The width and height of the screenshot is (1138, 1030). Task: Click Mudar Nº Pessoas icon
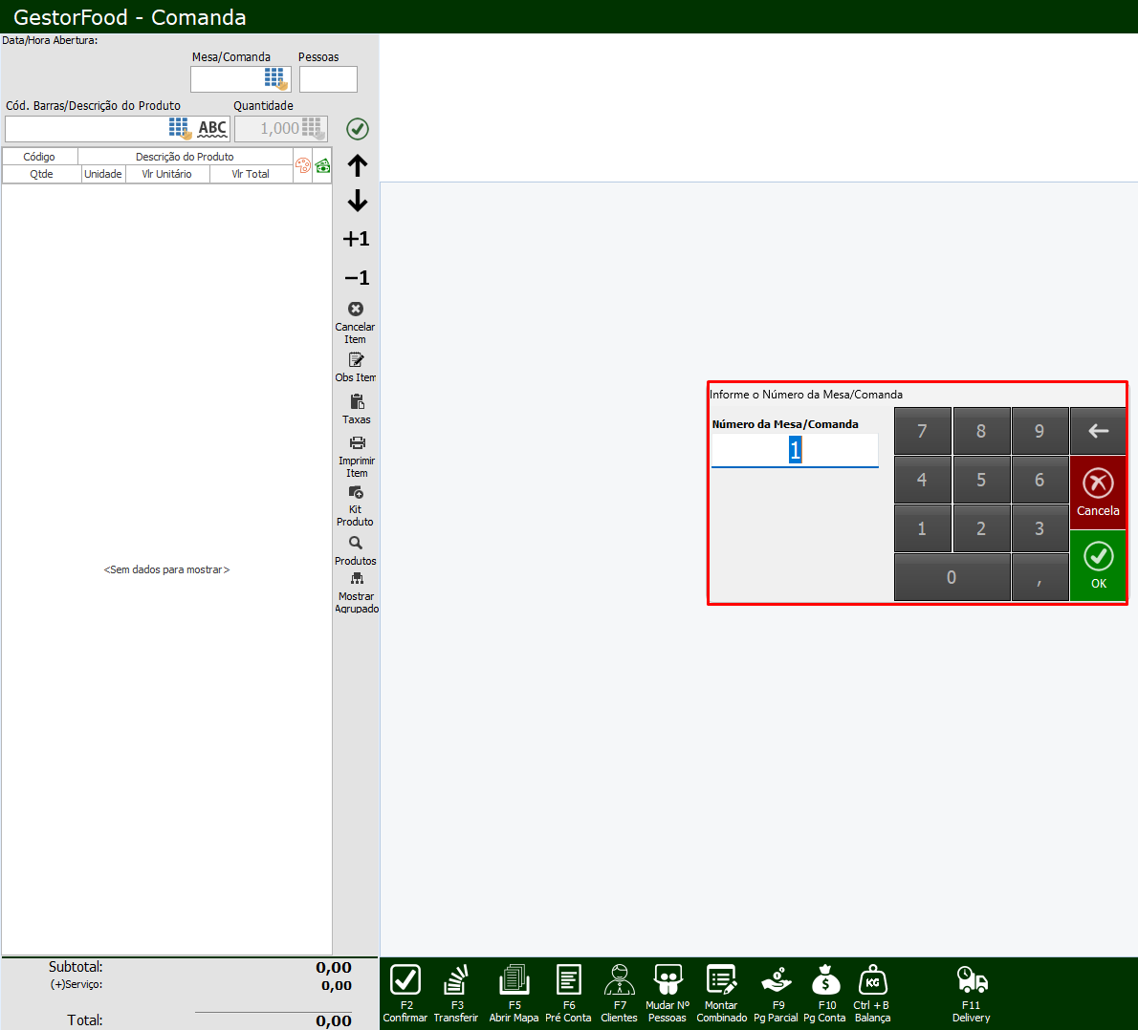667,981
